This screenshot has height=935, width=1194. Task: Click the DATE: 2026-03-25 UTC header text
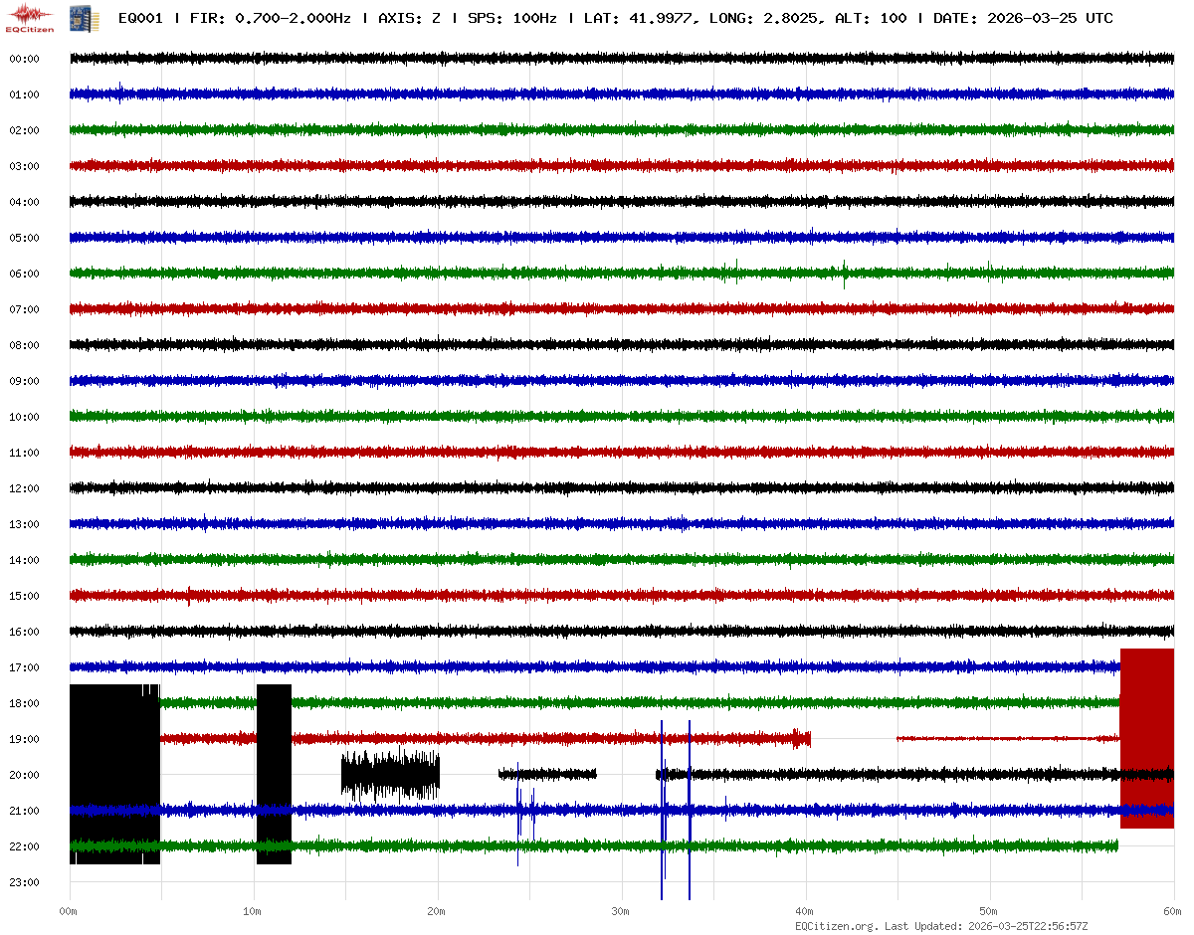click(1023, 18)
